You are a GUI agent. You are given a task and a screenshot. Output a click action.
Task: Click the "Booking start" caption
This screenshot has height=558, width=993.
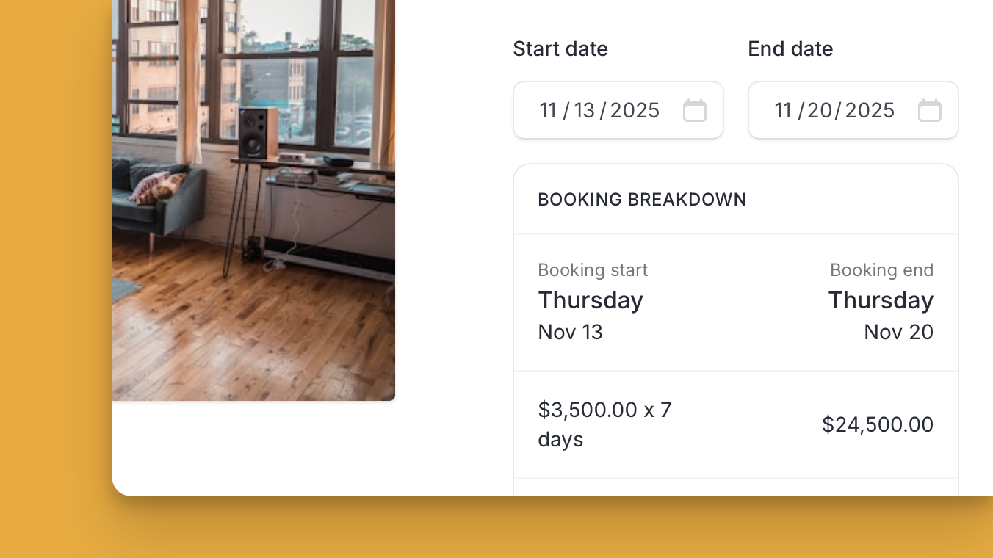click(593, 270)
